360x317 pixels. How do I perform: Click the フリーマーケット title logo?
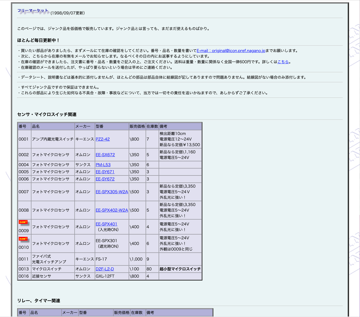point(33,11)
